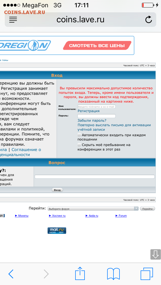Open Safari bookmarks book icon
Screen dimensions: 161x285
click(113, 274)
